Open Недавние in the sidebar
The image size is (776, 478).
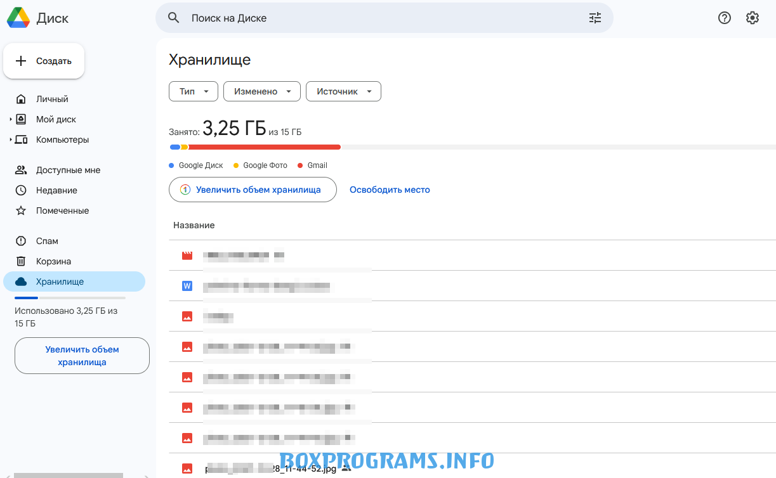(x=56, y=190)
